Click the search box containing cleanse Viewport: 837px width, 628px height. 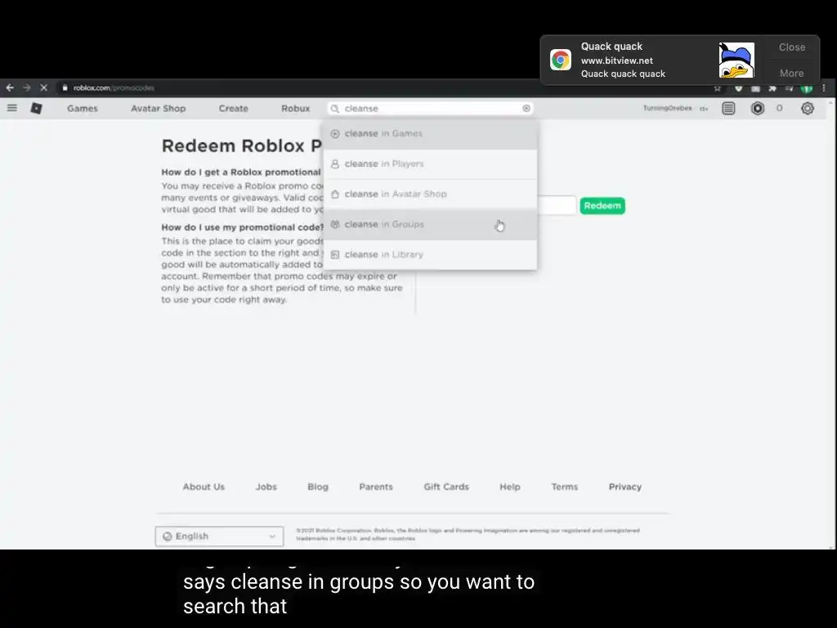pos(430,109)
